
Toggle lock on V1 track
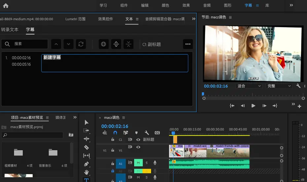[113, 150]
